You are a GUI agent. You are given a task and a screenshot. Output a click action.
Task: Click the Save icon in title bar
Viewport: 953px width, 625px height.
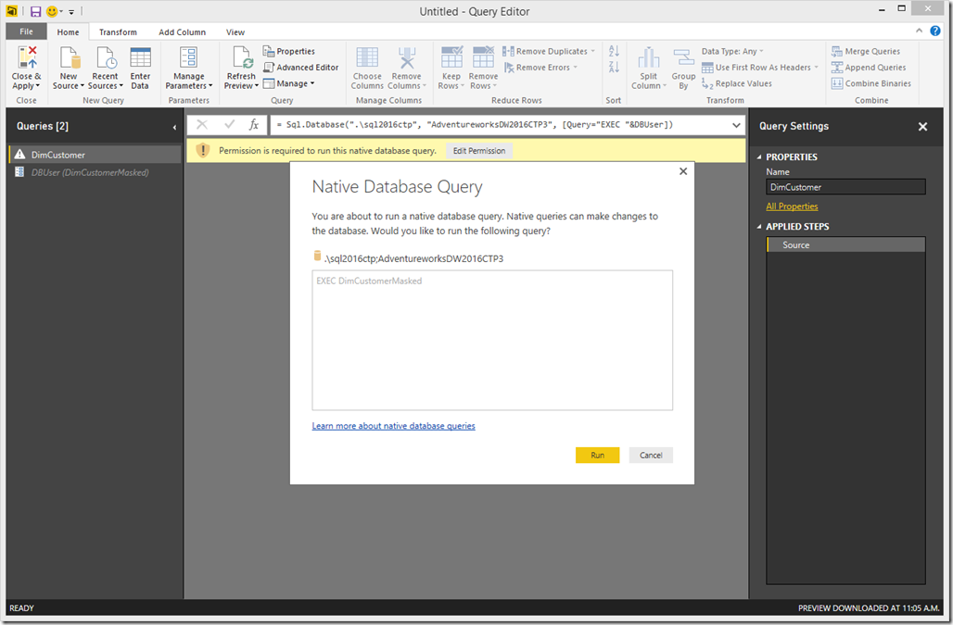[x=36, y=11]
